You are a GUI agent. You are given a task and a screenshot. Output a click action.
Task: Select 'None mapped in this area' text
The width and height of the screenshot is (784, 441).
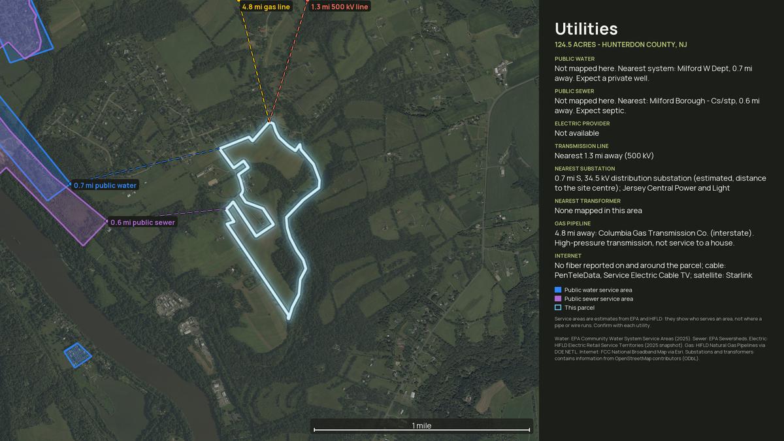point(598,210)
